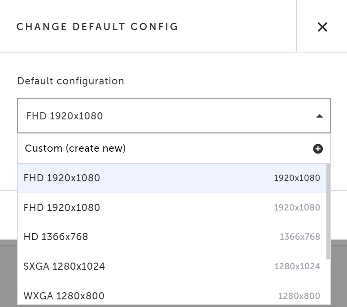Image resolution: width=347 pixels, height=307 pixels.
Task: Choose the non-highlighted FHD 1920x1080 entry
Action: [x=172, y=207]
